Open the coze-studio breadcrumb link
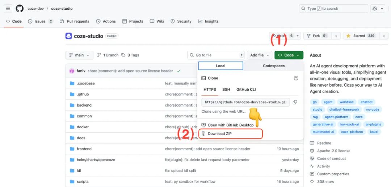The width and height of the screenshot is (391, 187). (62, 8)
